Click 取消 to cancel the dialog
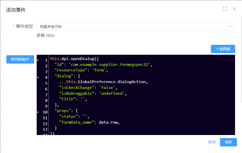The width and height of the screenshot is (242, 153). [x=211, y=142]
